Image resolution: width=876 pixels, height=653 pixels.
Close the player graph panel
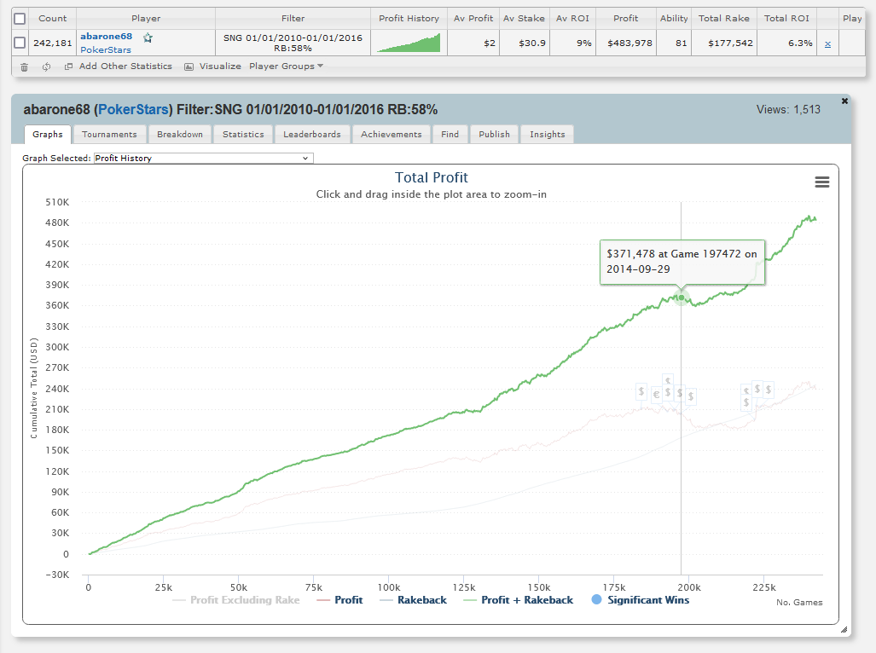[844, 101]
